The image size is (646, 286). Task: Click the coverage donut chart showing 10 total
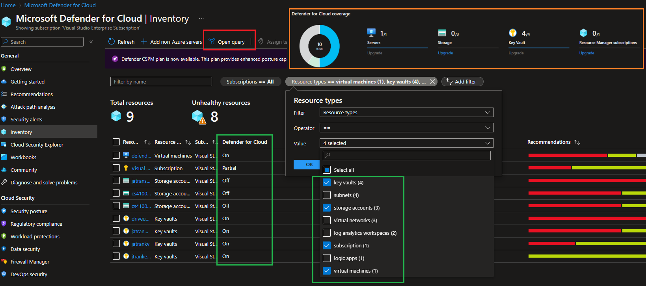(x=320, y=46)
